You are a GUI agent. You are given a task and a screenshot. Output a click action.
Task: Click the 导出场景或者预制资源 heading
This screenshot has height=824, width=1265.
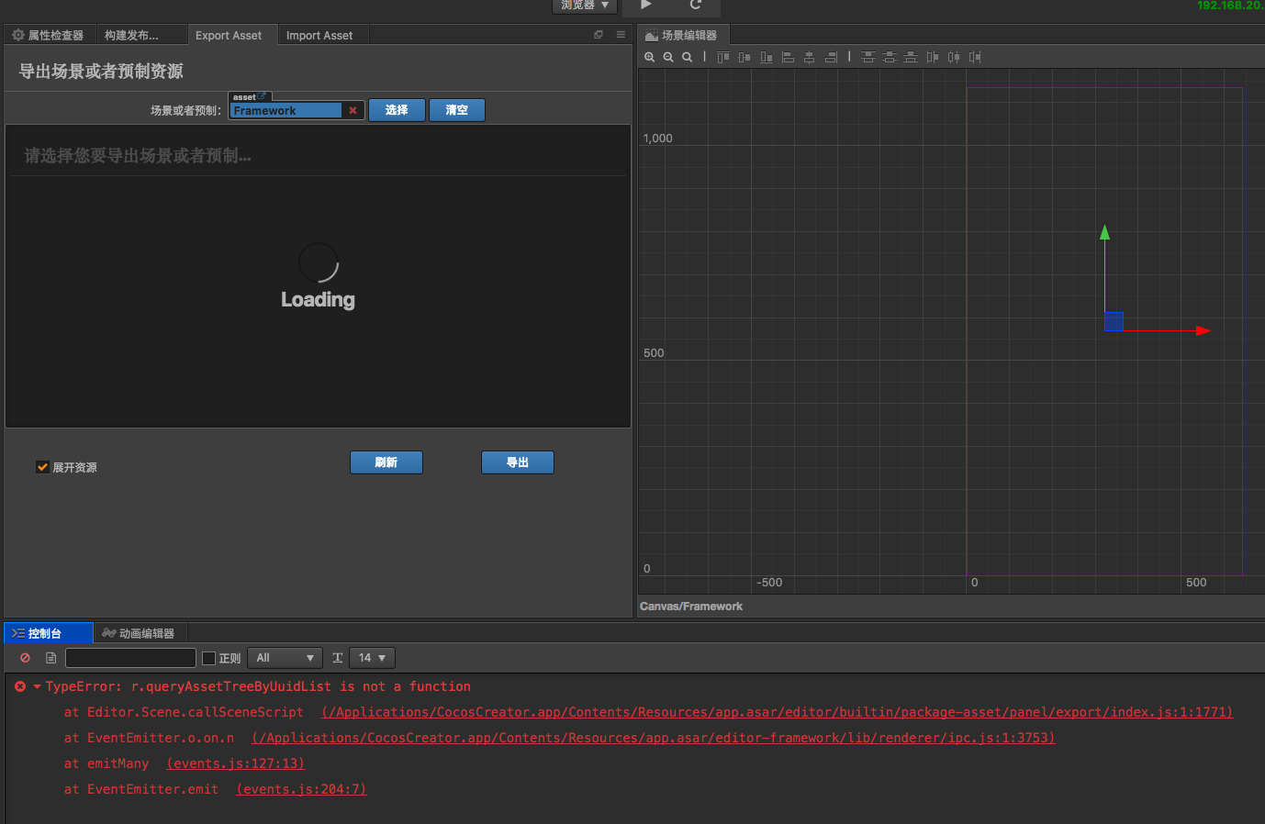pos(101,72)
